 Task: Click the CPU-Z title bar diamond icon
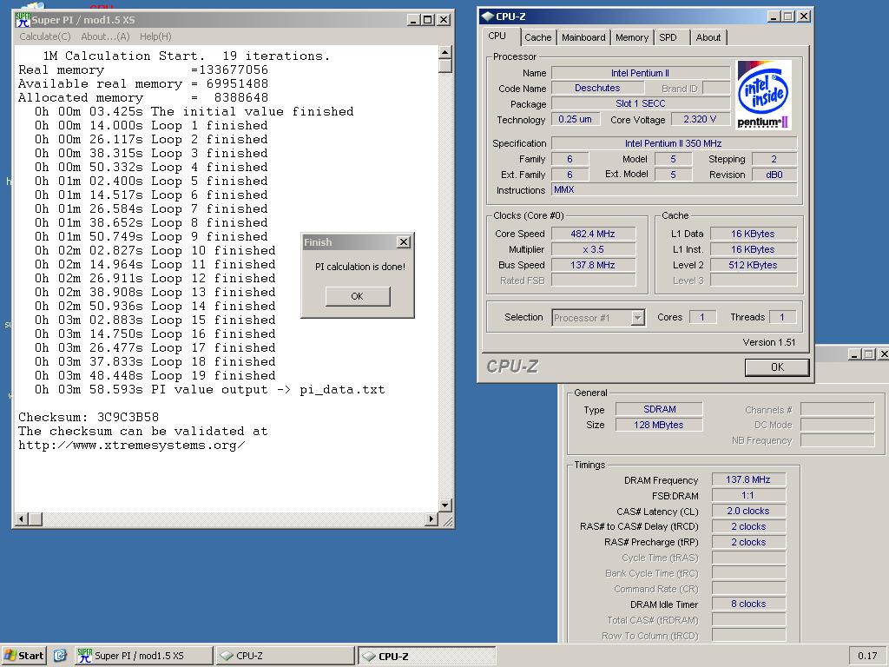tap(487, 17)
